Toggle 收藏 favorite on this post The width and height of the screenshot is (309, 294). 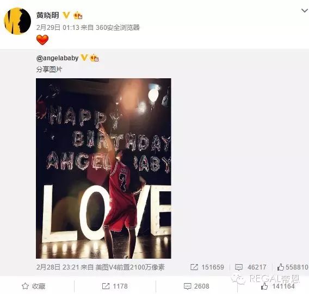click(x=34, y=286)
